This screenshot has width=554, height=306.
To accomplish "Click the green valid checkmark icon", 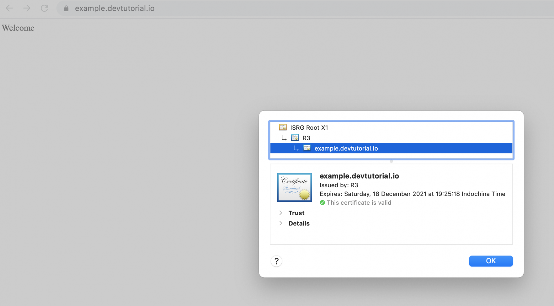I will 322,203.
